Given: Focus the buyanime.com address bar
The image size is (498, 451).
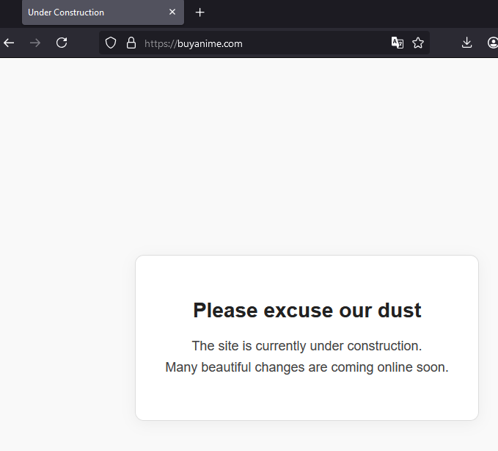Looking at the screenshot, I should point(264,43).
